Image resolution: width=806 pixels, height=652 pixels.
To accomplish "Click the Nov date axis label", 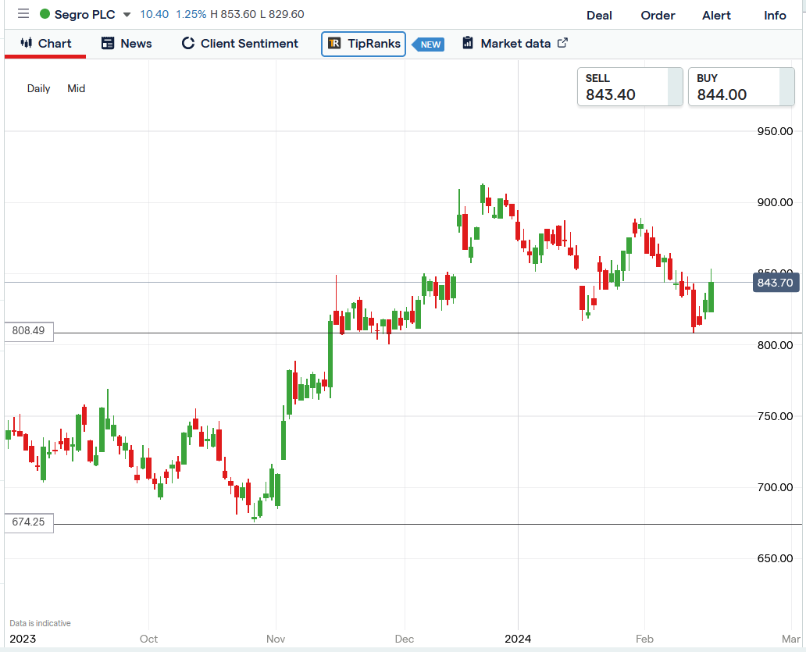I will click(276, 639).
